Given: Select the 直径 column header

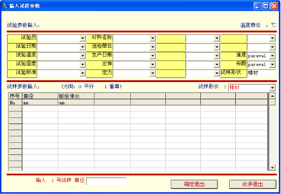Looking at the screenshot, I should pyautogui.click(x=40, y=96).
